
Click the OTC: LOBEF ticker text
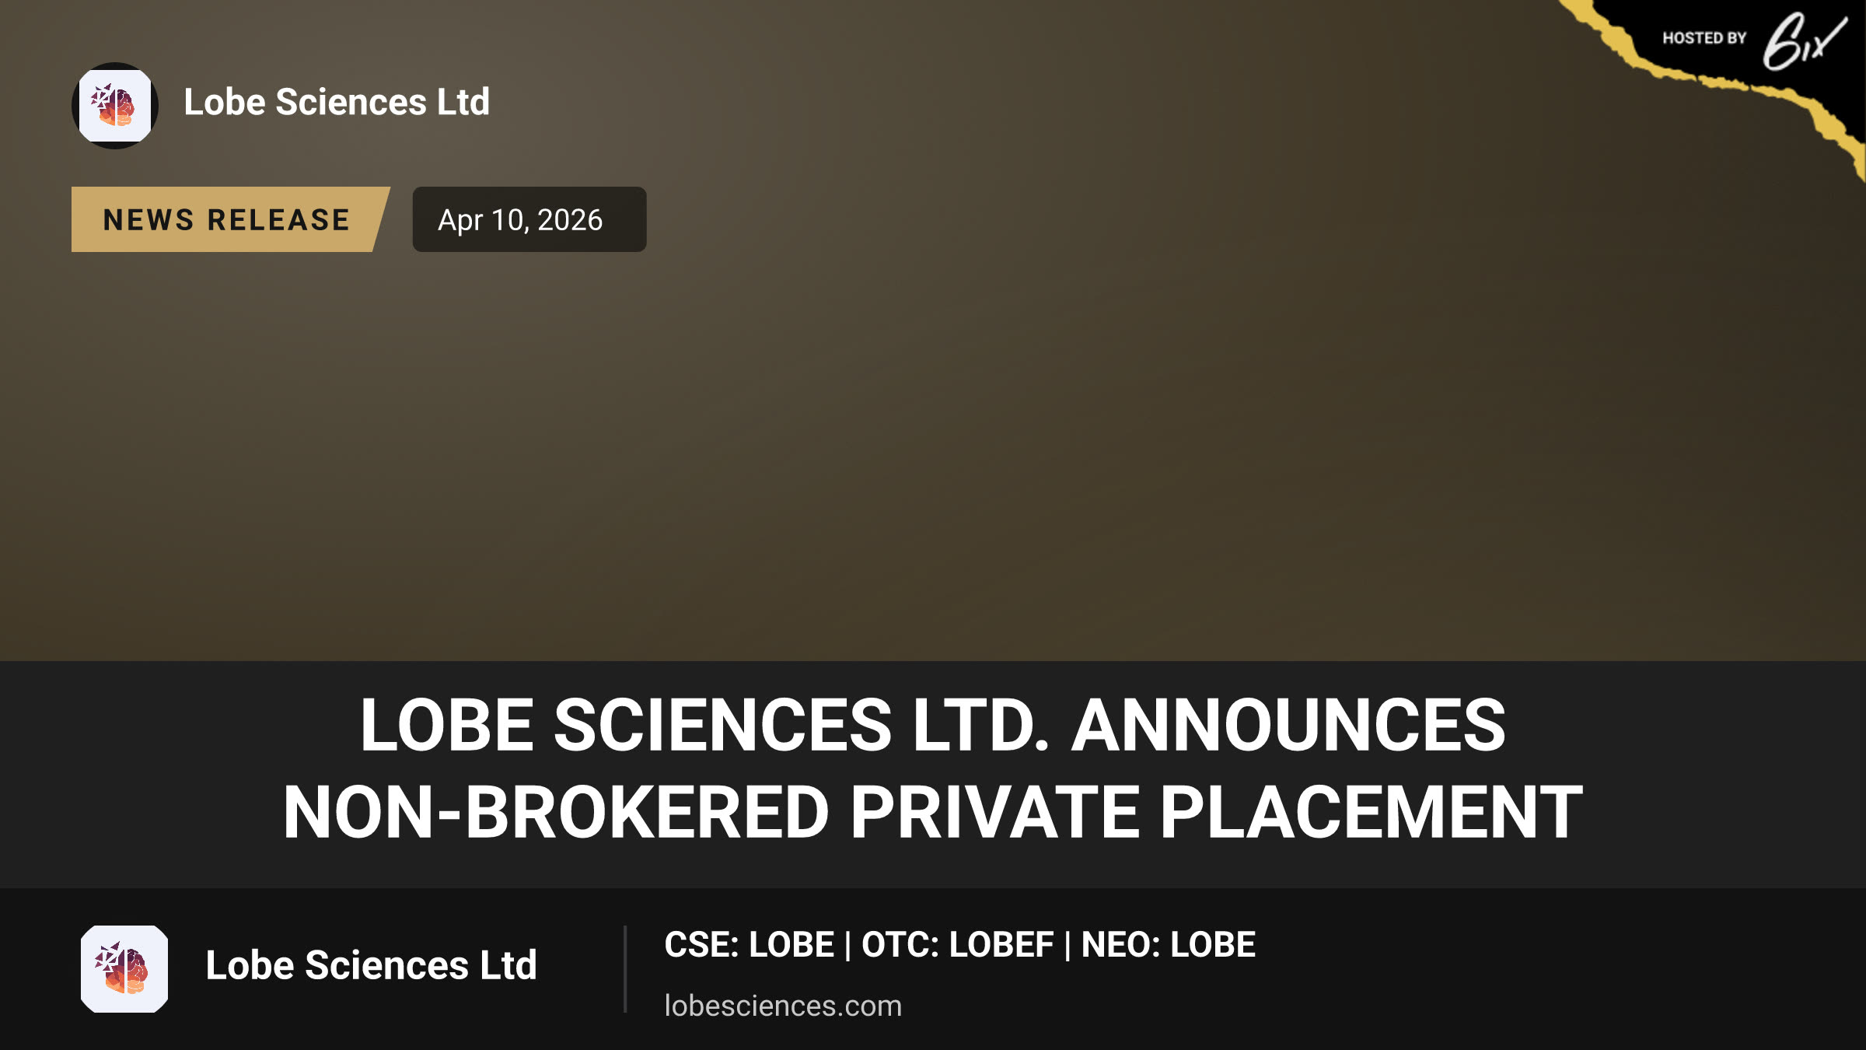click(957, 945)
